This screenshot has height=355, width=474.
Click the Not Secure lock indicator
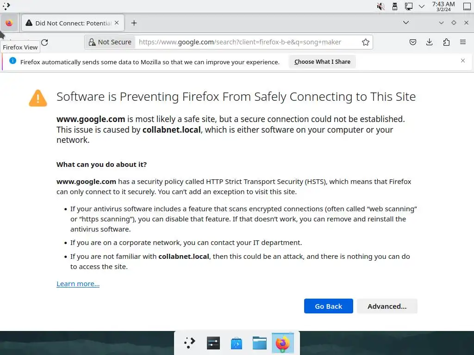[110, 42]
